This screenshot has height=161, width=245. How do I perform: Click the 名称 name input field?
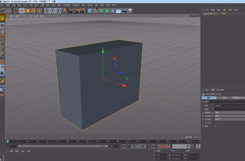coord(230,105)
